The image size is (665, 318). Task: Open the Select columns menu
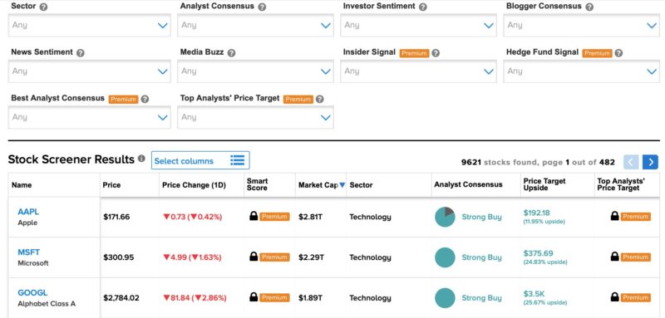[200, 160]
